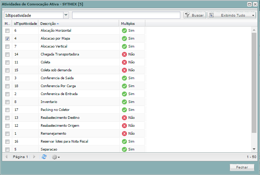
Task: Click scrollbar down arrow of the grid
Action: tap(254, 149)
